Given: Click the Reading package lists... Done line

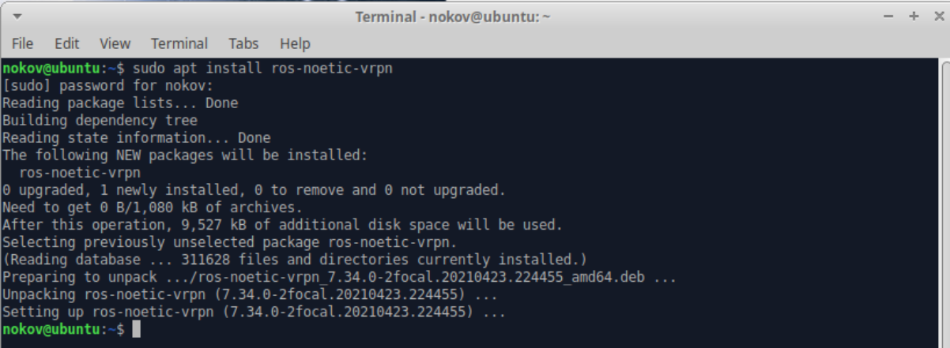Looking at the screenshot, I should click(x=120, y=103).
